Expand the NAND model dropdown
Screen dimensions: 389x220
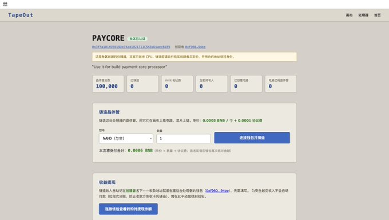pyautogui.click(x=126, y=138)
